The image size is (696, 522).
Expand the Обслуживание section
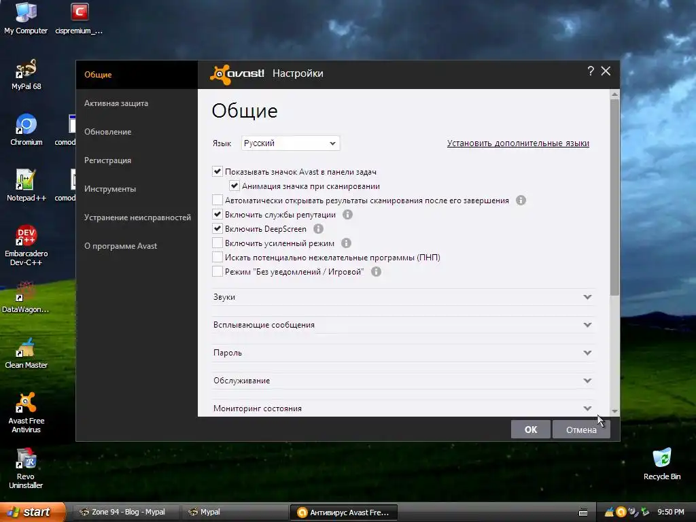[x=402, y=381]
